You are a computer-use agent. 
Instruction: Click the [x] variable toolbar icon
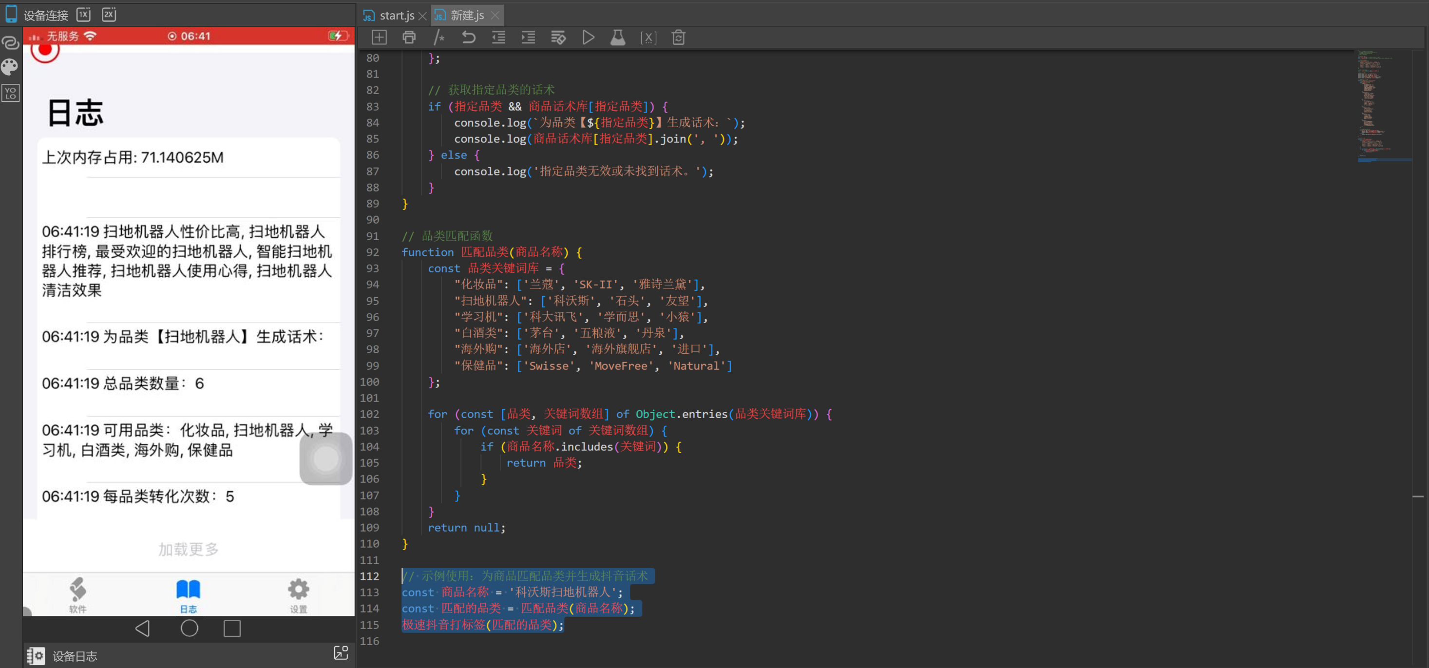[x=648, y=37]
